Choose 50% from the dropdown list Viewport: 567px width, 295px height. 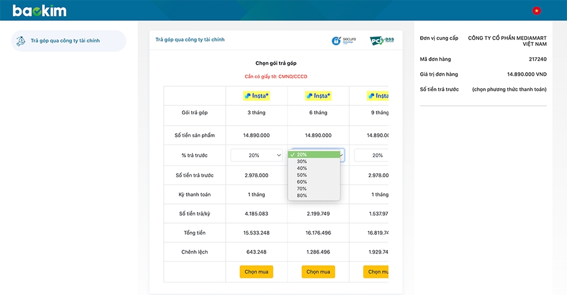click(x=302, y=175)
